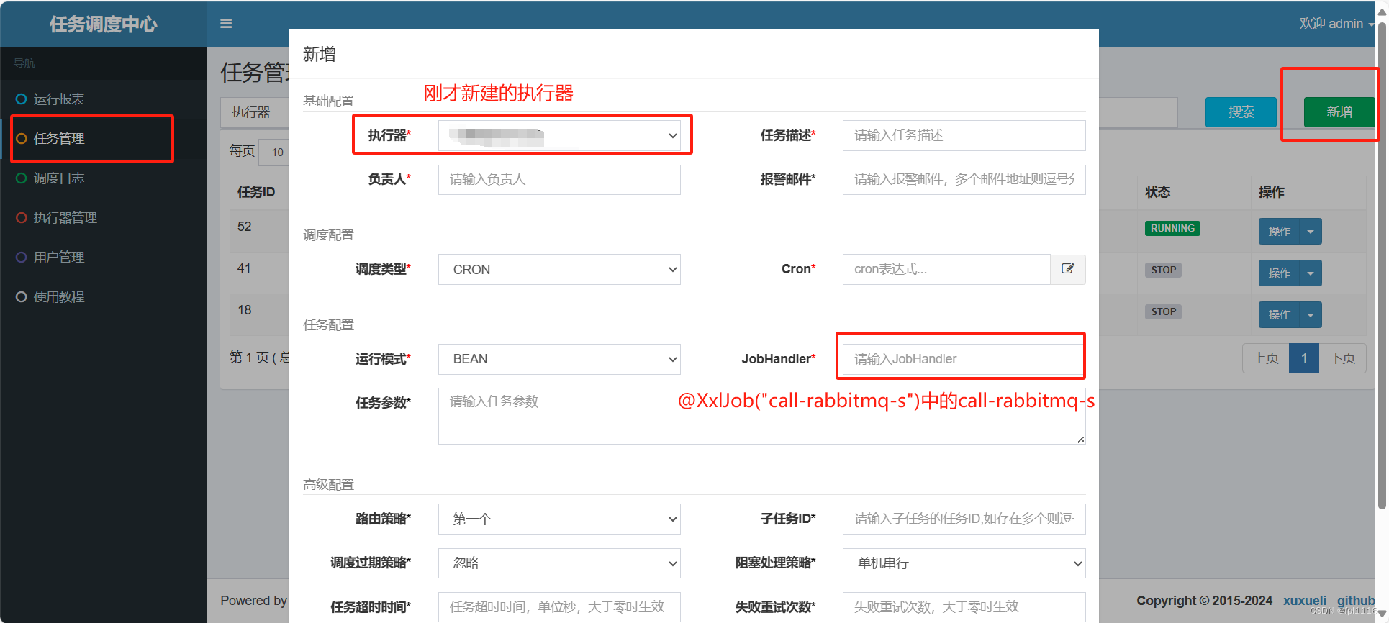Image resolution: width=1389 pixels, height=623 pixels.
Task: Open 运行报表 in the navigation
Action: 59,99
